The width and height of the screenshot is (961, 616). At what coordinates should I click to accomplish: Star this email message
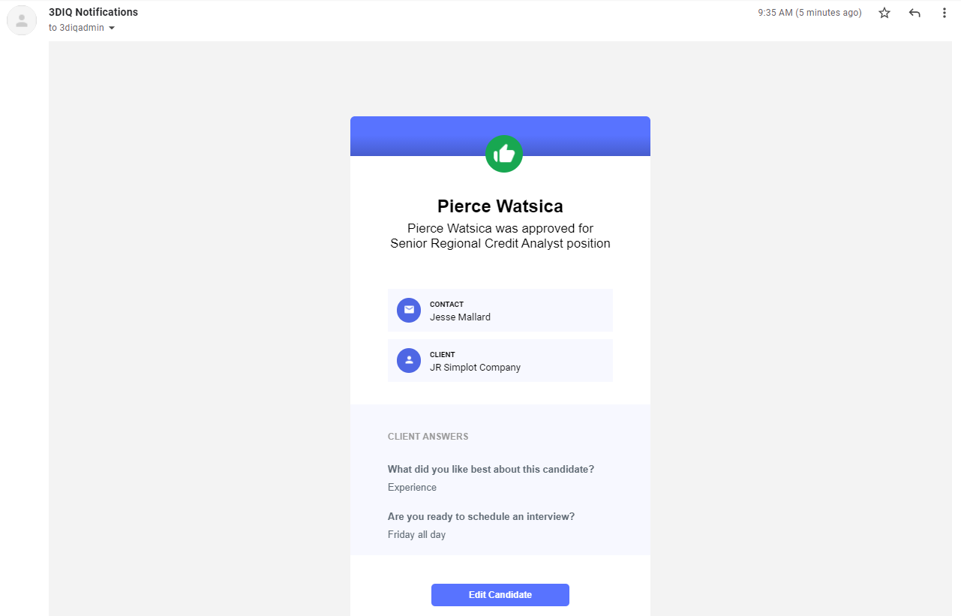[884, 13]
